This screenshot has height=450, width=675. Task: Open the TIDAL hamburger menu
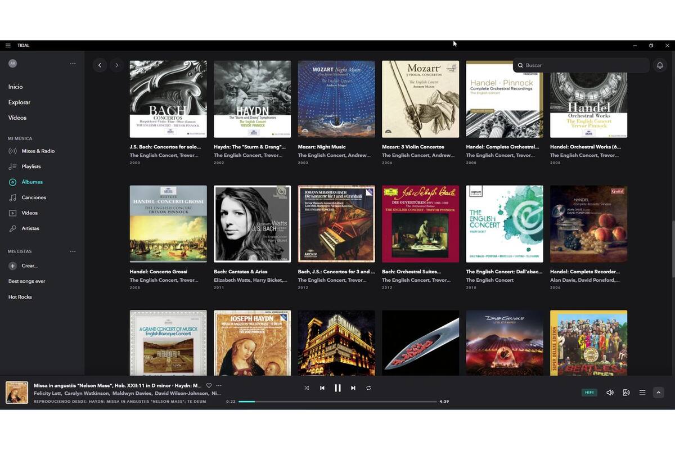coord(8,45)
